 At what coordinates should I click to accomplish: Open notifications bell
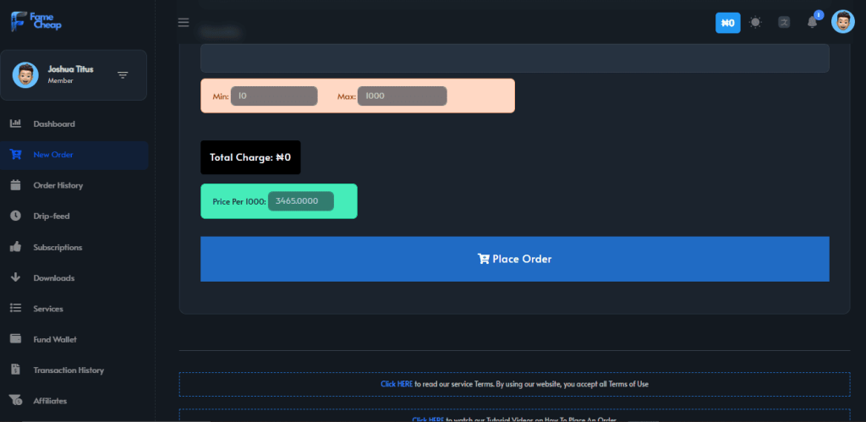click(x=812, y=22)
